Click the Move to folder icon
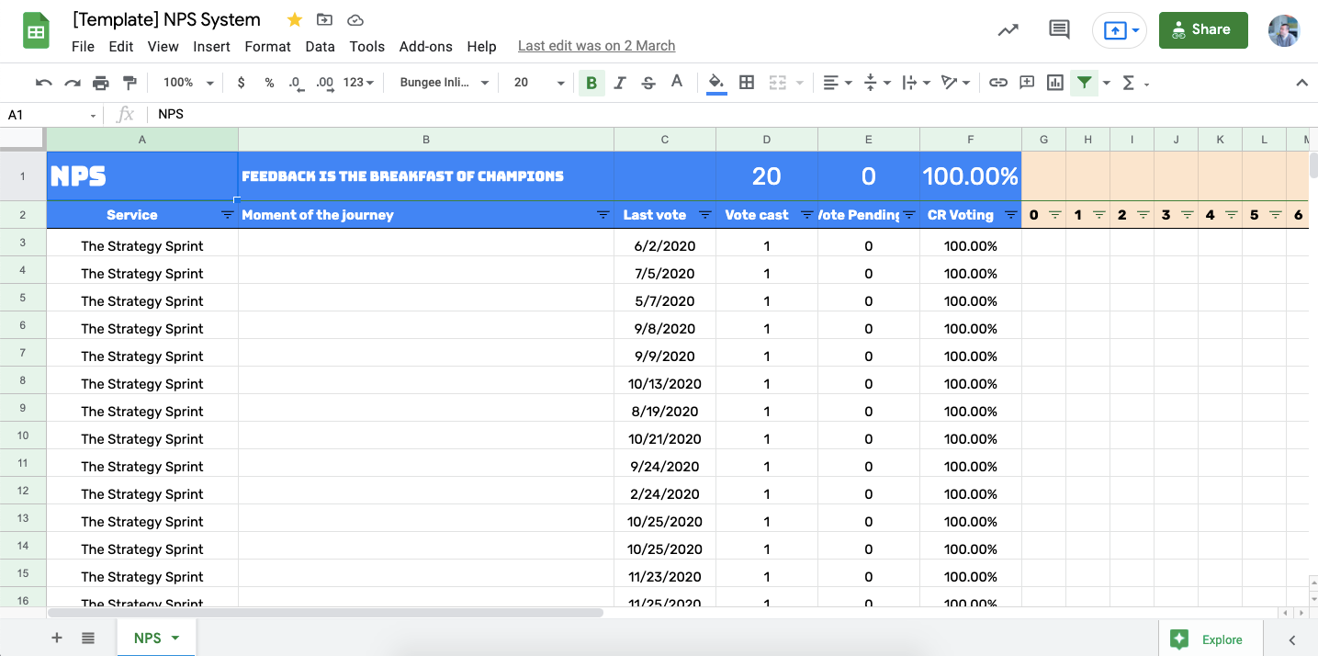The image size is (1318, 656). coord(324,19)
